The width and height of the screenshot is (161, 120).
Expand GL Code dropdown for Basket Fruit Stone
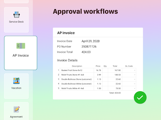pos(129,70)
